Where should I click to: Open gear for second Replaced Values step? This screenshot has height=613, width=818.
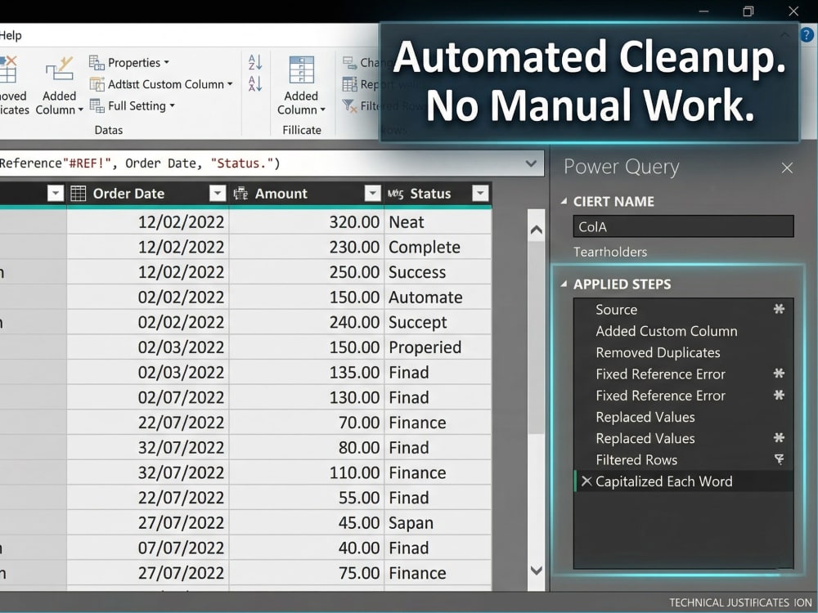click(779, 438)
